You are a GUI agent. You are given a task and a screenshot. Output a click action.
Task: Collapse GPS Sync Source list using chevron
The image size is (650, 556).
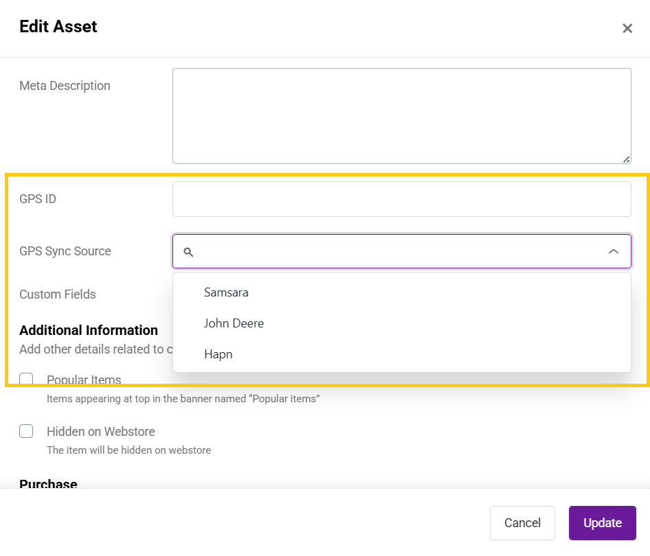[x=614, y=252]
